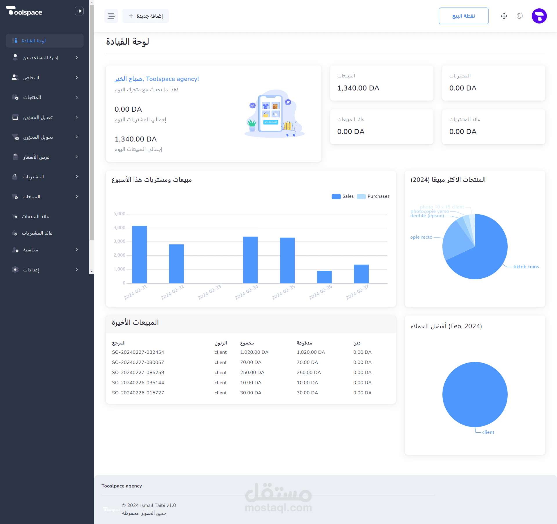Image resolution: width=557 pixels, height=524 pixels.
Task: Expand the إعدادات submenu chevron
Action: [77, 270]
